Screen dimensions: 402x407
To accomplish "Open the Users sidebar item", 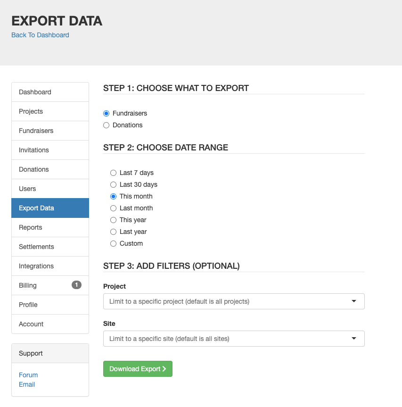I will tap(50, 189).
